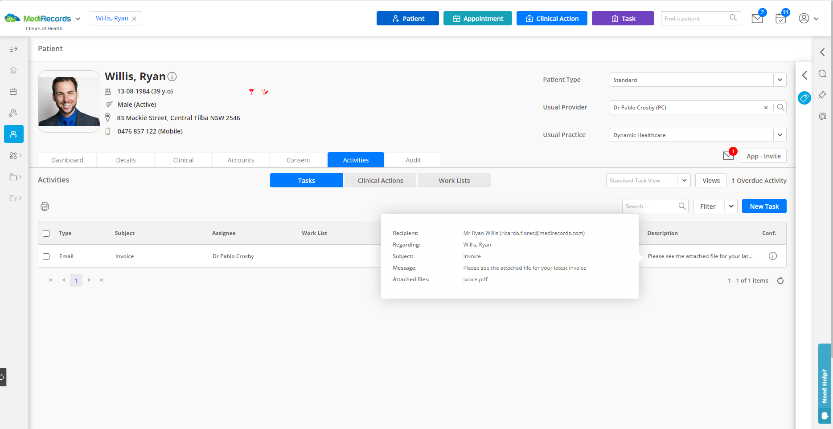Close the Willis, Ryan patient tab
The height and width of the screenshot is (429, 833).
click(134, 19)
